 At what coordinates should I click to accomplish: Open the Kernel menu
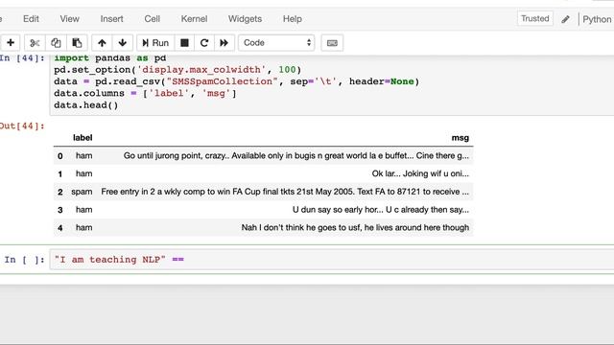pos(194,19)
